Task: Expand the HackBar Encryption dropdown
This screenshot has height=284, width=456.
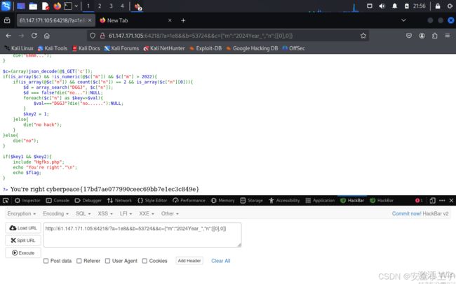Action: click(x=22, y=213)
